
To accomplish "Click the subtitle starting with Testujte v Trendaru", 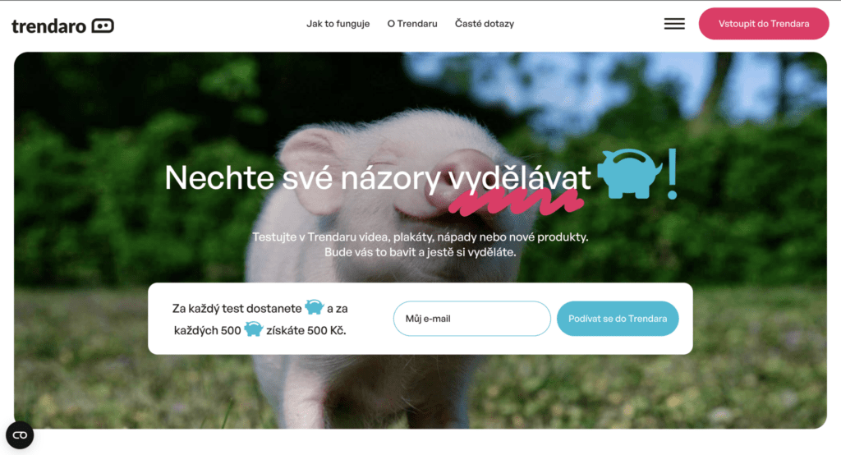I will (x=420, y=245).
